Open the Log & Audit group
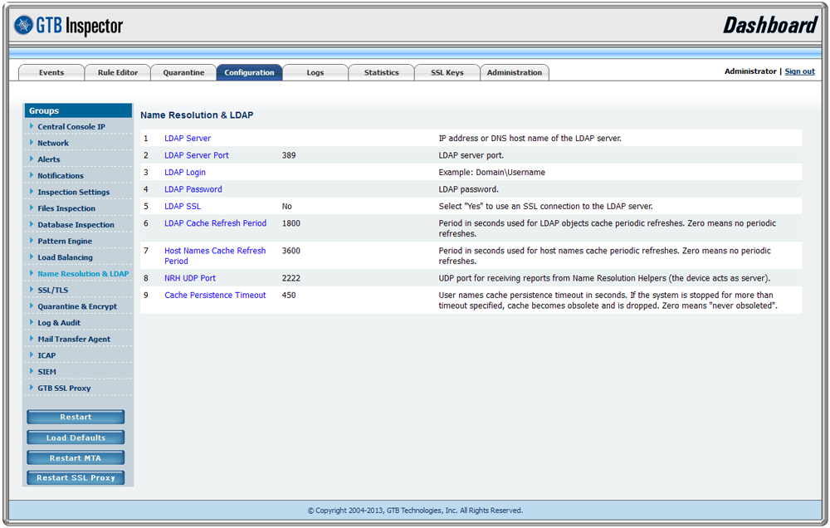The image size is (830, 528). click(59, 323)
